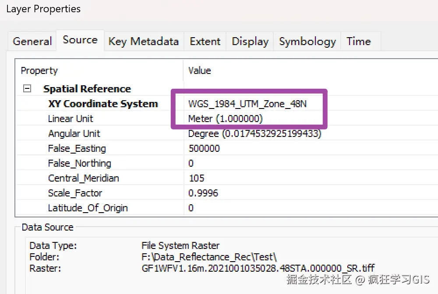Screen dimensions: 438x294
Task: Open the Symbology tab
Action: pos(307,42)
